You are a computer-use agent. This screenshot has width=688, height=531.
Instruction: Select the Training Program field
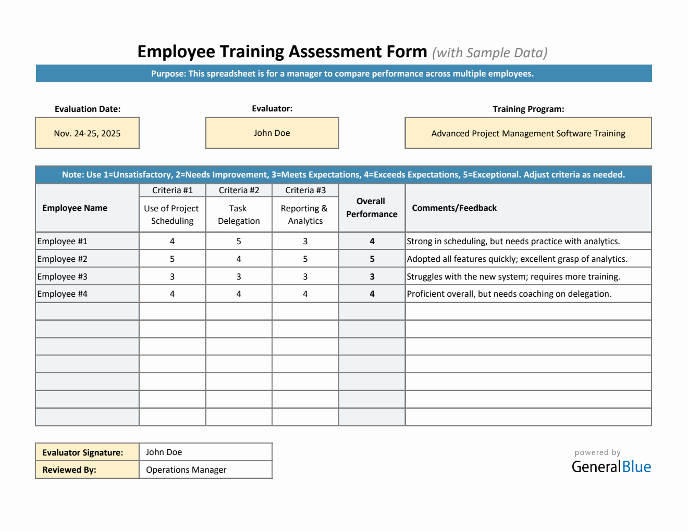(528, 133)
